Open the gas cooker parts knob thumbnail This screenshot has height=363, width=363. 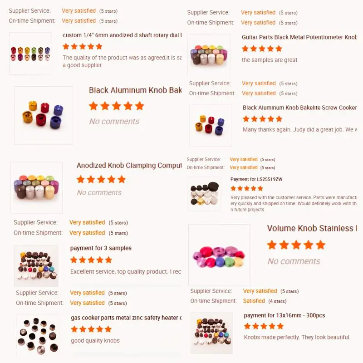(38, 335)
